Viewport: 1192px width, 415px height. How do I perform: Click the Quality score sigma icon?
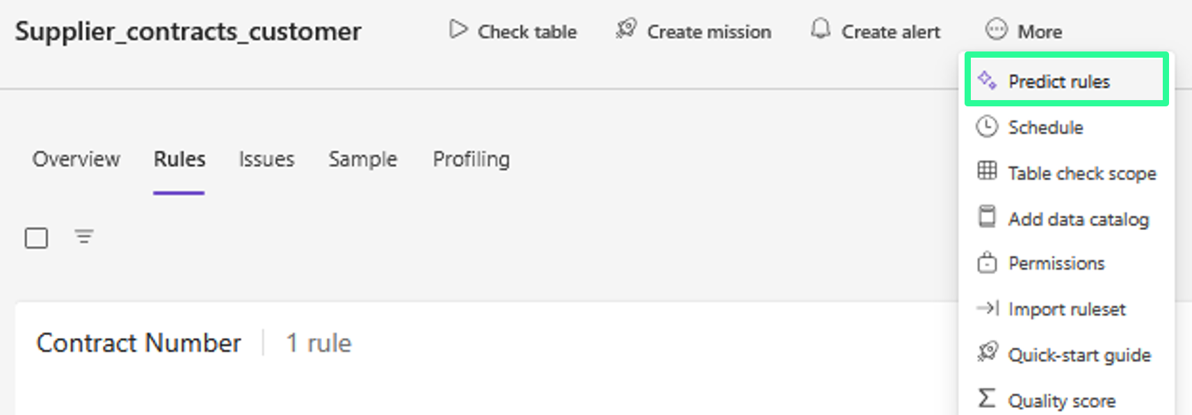pyautogui.click(x=986, y=398)
